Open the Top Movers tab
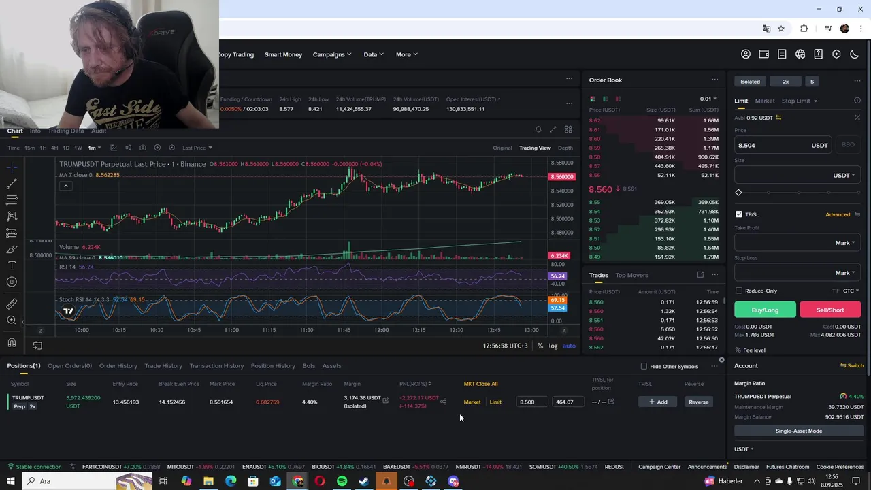 (631, 275)
